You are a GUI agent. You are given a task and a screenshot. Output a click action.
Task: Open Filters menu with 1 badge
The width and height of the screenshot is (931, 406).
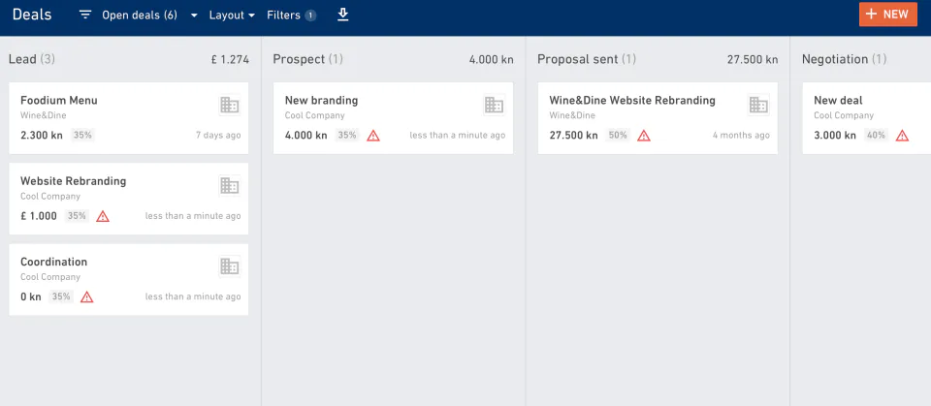[x=291, y=16]
